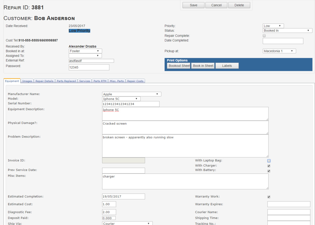
Task: Click the greyed Invoice ID field
Action: 123,160
